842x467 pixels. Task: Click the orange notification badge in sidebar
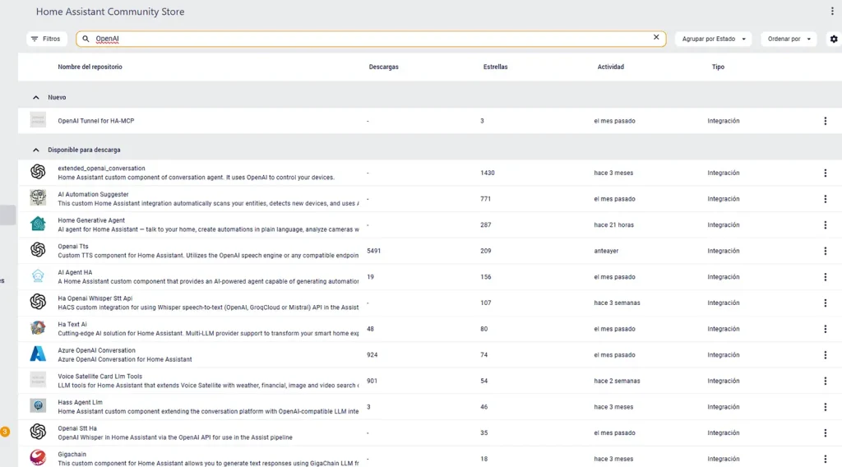point(5,432)
